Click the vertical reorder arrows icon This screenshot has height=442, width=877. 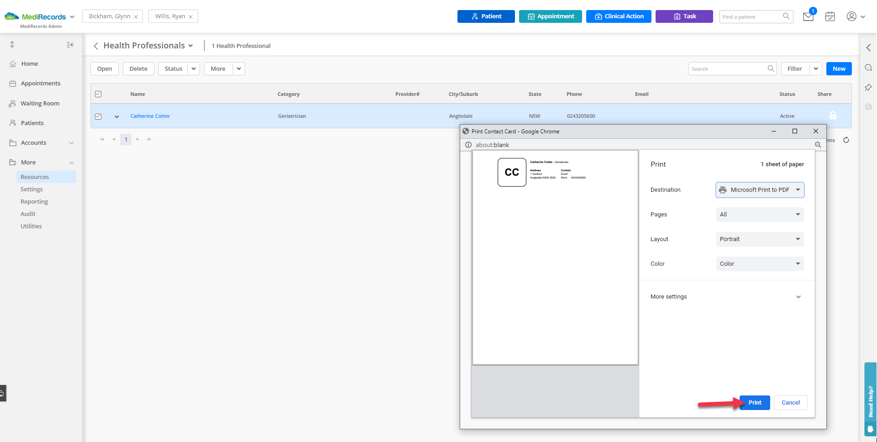click(12, 44)
